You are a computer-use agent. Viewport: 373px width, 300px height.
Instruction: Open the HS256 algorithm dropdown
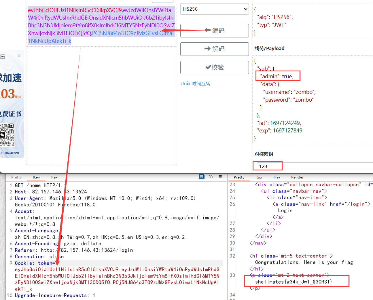click(215, 9)
